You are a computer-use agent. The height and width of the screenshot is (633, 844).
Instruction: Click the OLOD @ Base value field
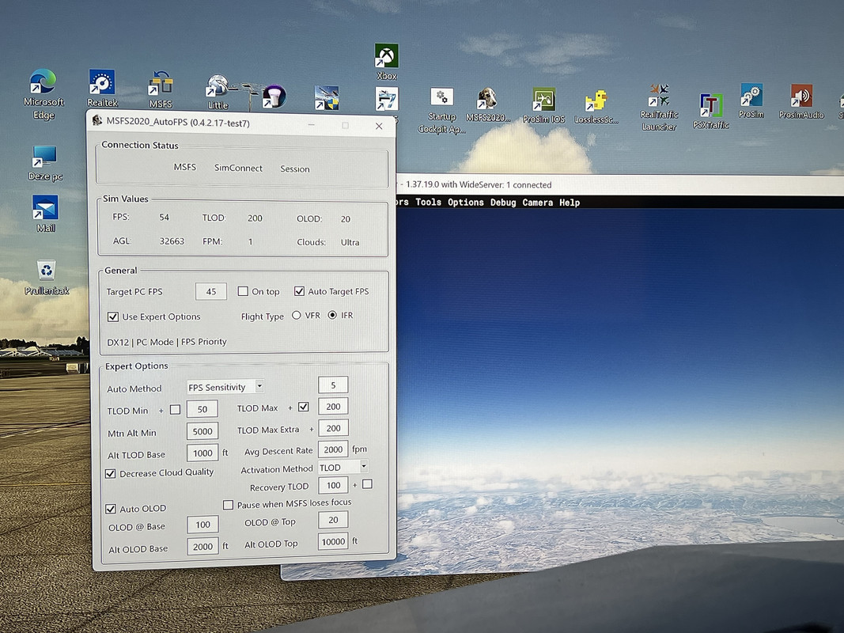click(x=203, y=525)
